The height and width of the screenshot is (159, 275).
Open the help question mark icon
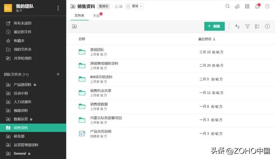coord(267,6)
